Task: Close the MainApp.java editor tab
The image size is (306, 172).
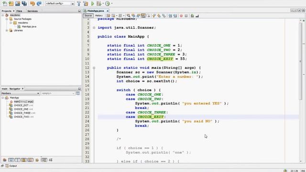Action: tap(108, 11)
